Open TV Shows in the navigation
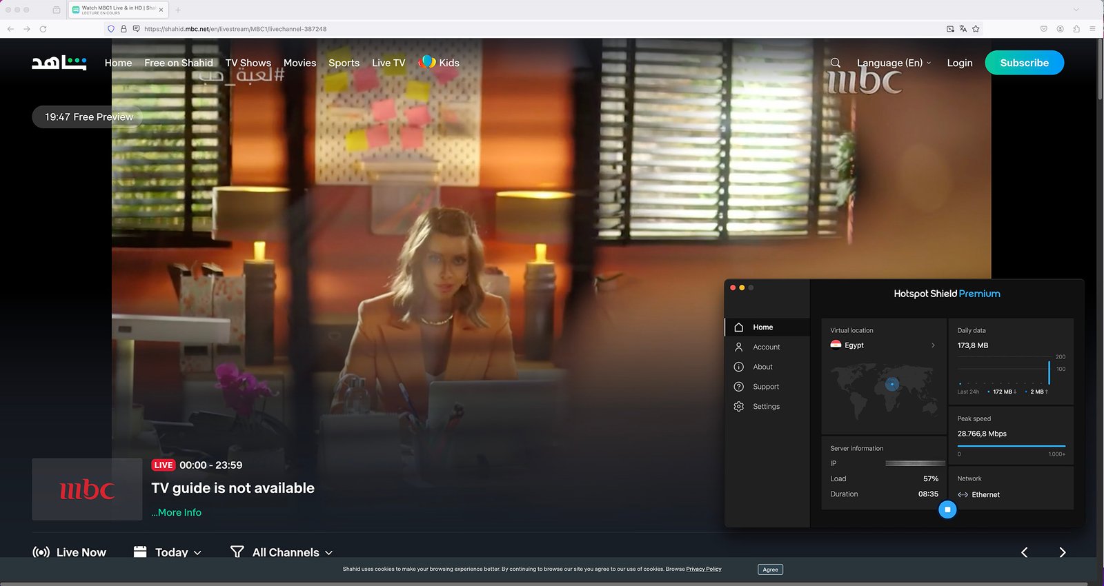This screenshot has width=1104, height=586. coord(248,63)
